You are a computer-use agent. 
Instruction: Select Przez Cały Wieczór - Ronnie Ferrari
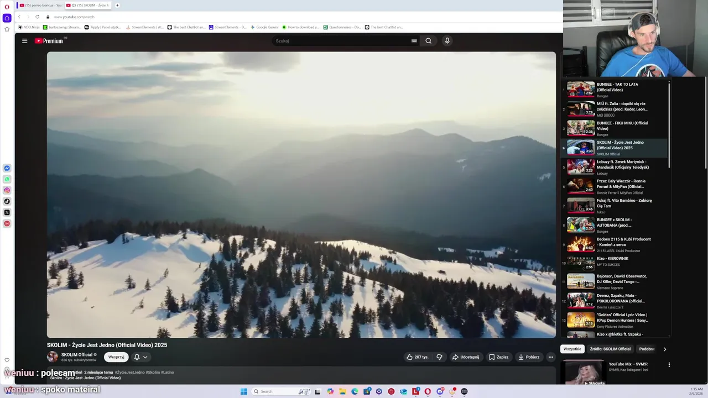[615, 186]
